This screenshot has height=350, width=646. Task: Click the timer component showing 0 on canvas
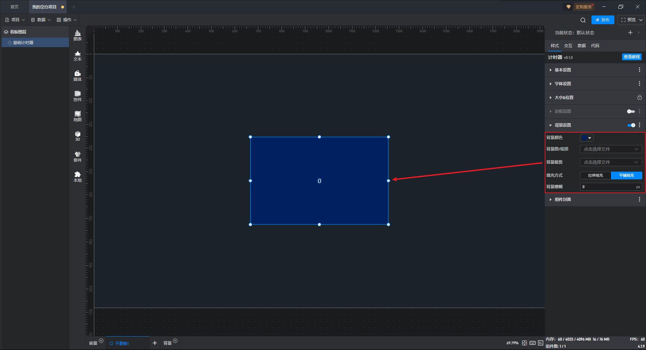[x=319, y=181]
